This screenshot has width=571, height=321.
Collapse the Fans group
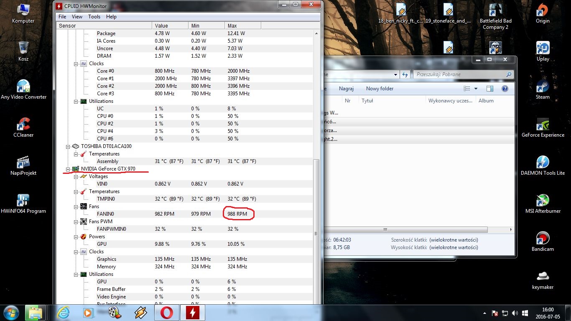tap(76, 206)
